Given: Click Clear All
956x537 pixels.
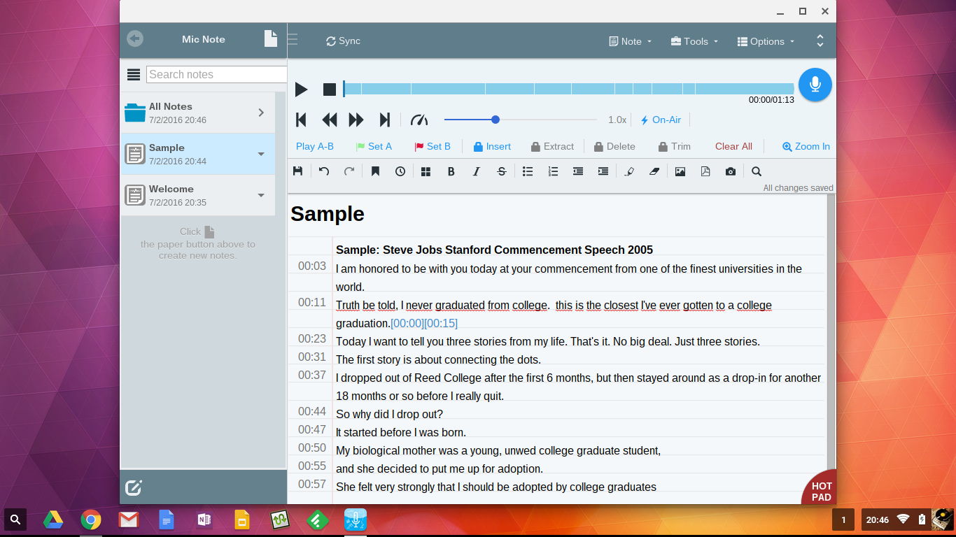Looking at the screenshot, I should click(733, 146).
